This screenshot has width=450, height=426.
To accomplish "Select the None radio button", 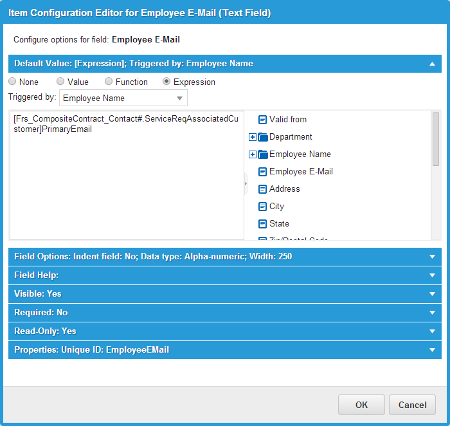I will [12, 82].
